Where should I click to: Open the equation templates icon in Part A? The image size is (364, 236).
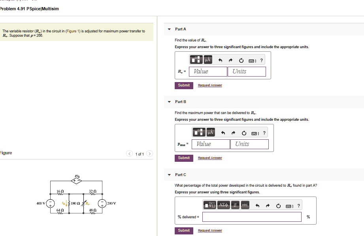[x=196, y=60]
